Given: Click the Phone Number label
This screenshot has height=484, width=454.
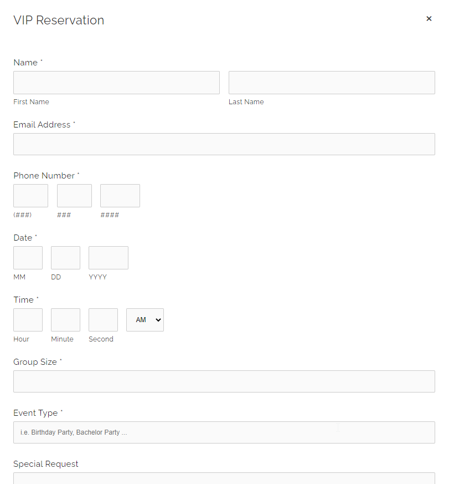Looking at the screenshot, I should click(x=44, y=176).
